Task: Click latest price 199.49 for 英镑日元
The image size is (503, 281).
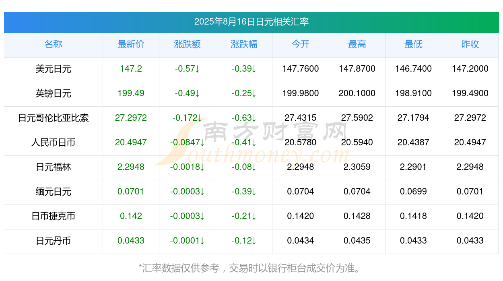Action: tap(131, 93)
